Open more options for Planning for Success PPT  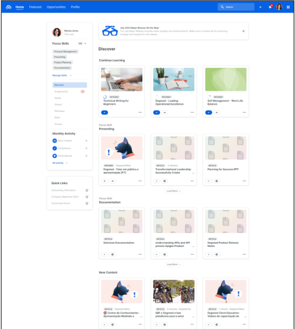[x=244, y=181]
